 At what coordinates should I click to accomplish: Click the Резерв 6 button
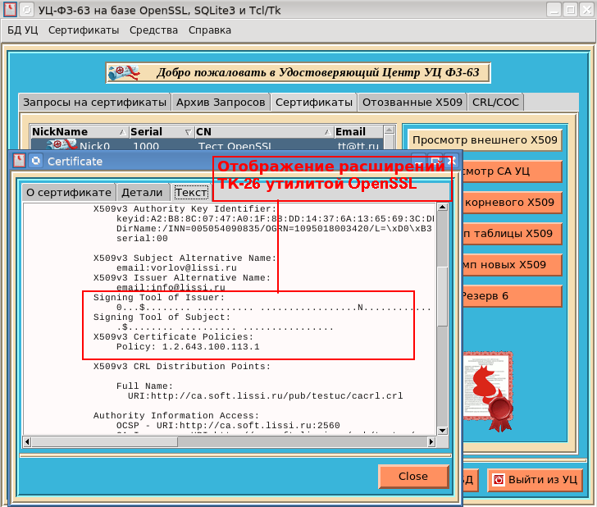click(x=511, y=296)
